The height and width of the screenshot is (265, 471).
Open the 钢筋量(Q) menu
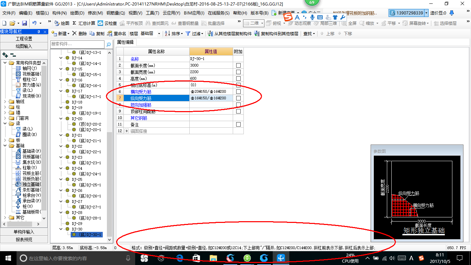(116, 13)
